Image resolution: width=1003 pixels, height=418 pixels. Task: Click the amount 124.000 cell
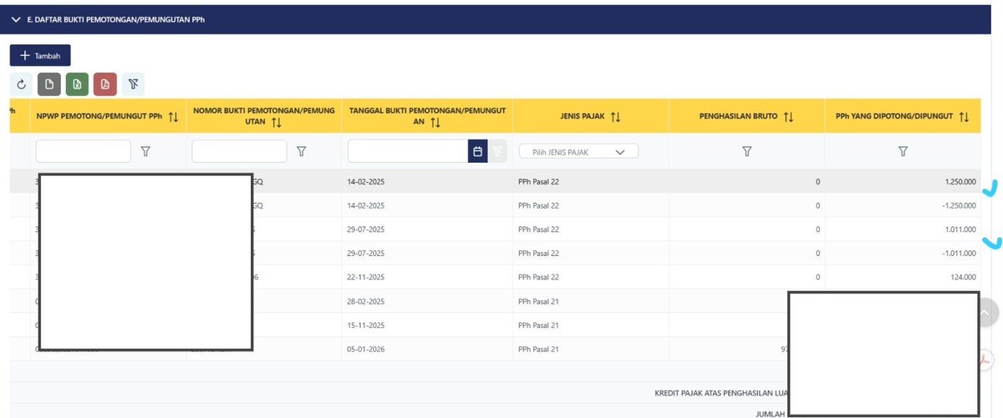tap(964, 277)
